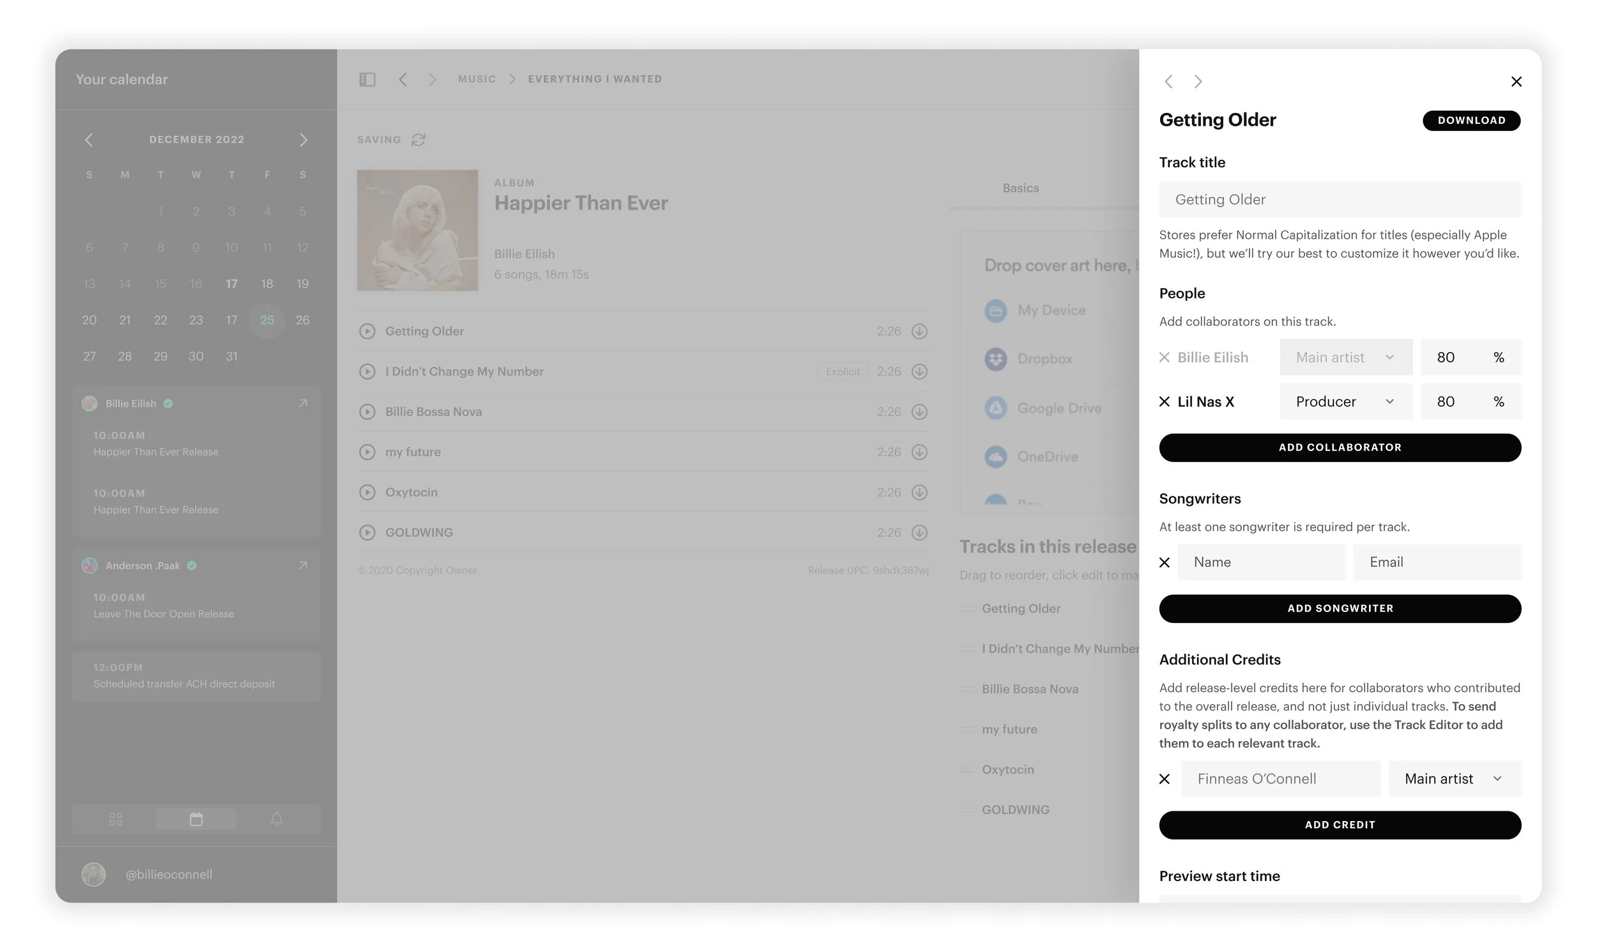Click ADD SONGWRITER button

tap(1340, 609)
